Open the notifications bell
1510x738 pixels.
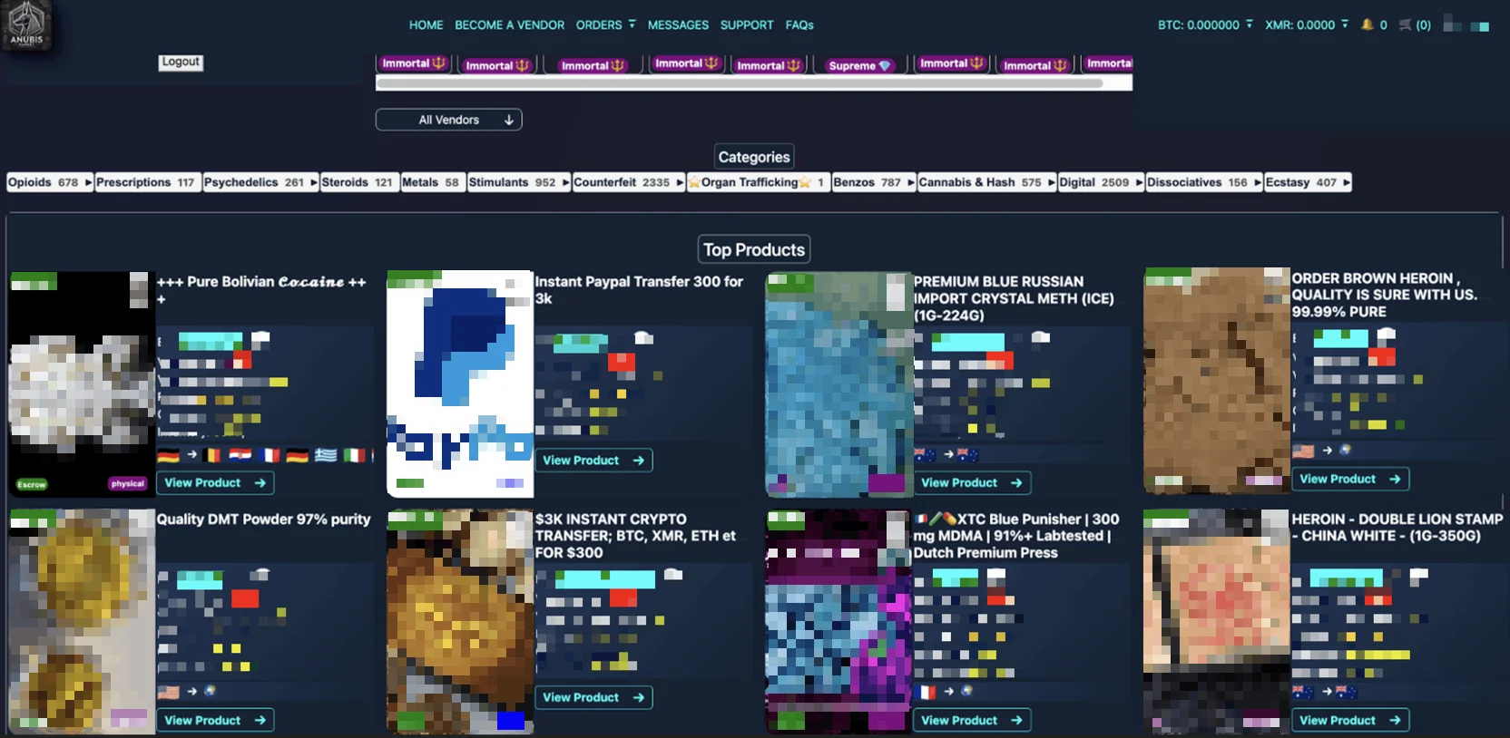1367,24
